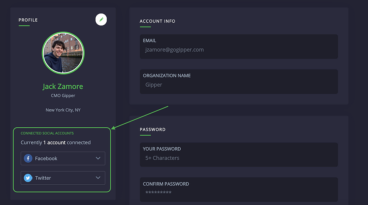Screen dimensions: 368x205
Task: Click the Email input field
Action: (239, 46)
